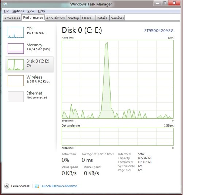Click the Resource Monitor icon
This screenshot has height=195, width=219.
point(37,186)
